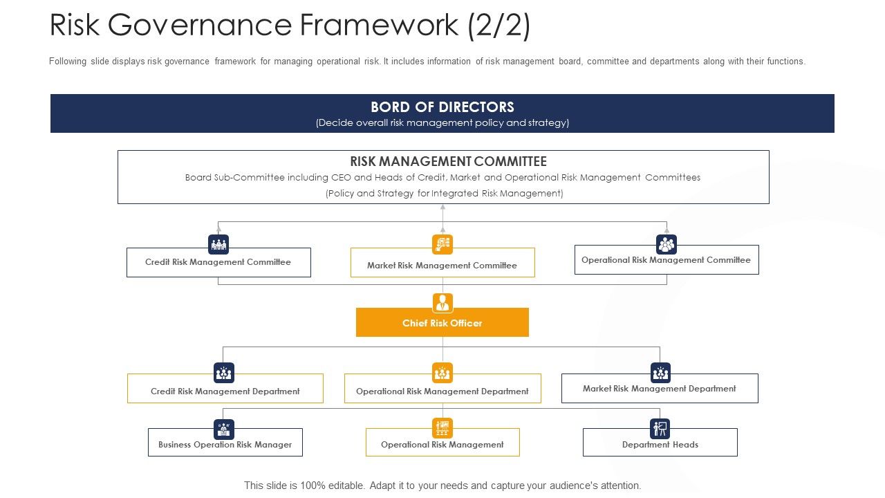Click the Business Operation Risk Manager icon
Viewport: 885px width, 498px height.
tap(224, 429)
